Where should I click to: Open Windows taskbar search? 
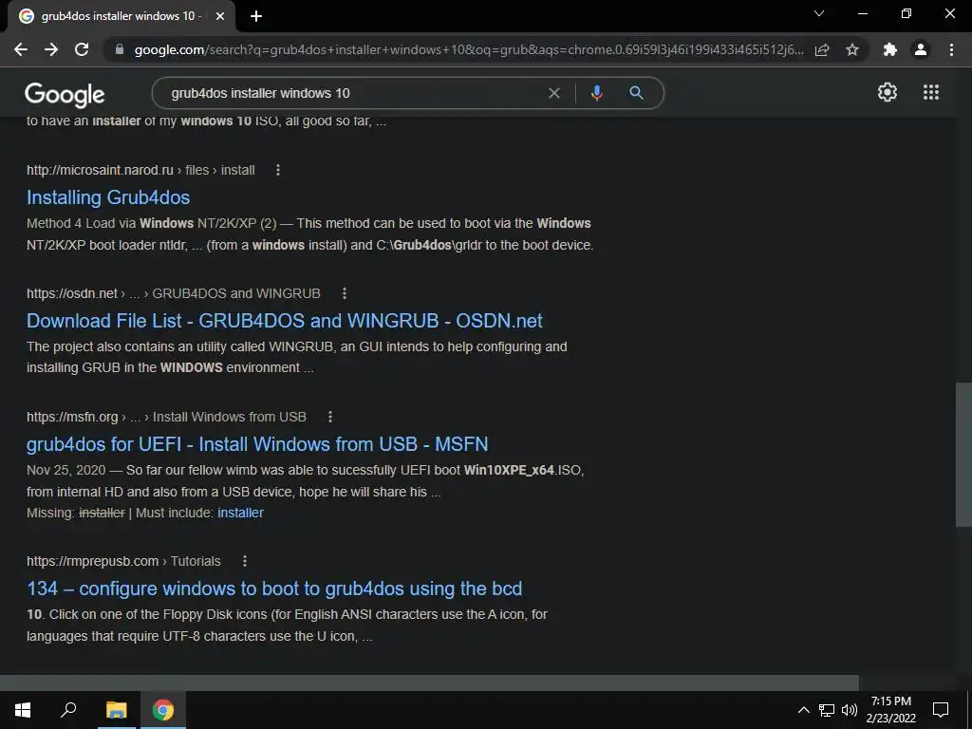point(68,710)
